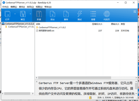This screenshot has height=101, width=139.
Task: Click the Test (测试) lightning icon
Action: tap(80, 14)
